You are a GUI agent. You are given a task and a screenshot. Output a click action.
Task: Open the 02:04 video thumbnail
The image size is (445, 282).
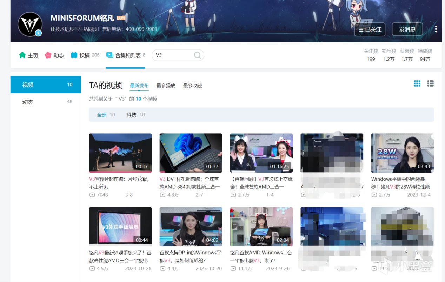coord(261,227)
